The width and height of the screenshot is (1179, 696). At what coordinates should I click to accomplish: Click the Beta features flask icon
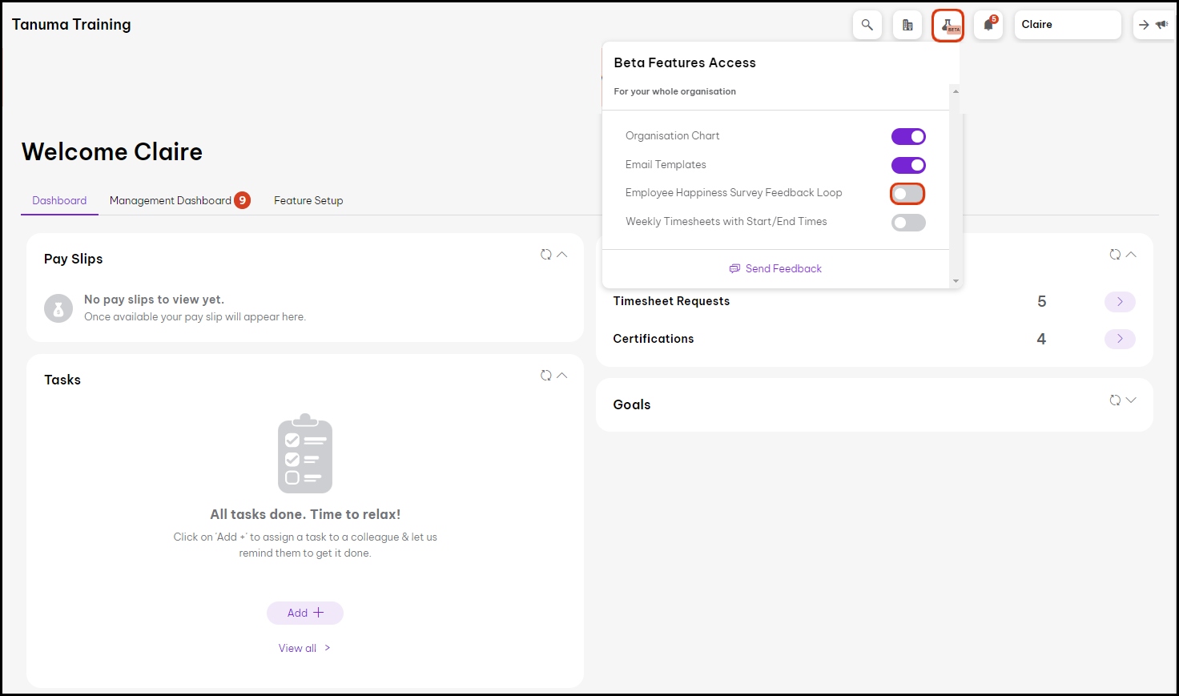point(948,26)
